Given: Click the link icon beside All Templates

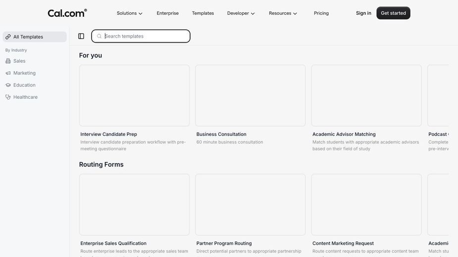Looking at the screenshot, I should coord(8,37).
